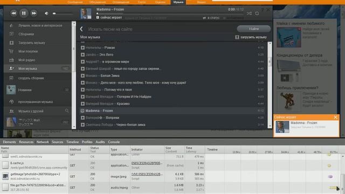Viewport: 345px width, 194px height.
Task: Click the stop icon on Madonna – Frozen row
Action: point(82,110)
